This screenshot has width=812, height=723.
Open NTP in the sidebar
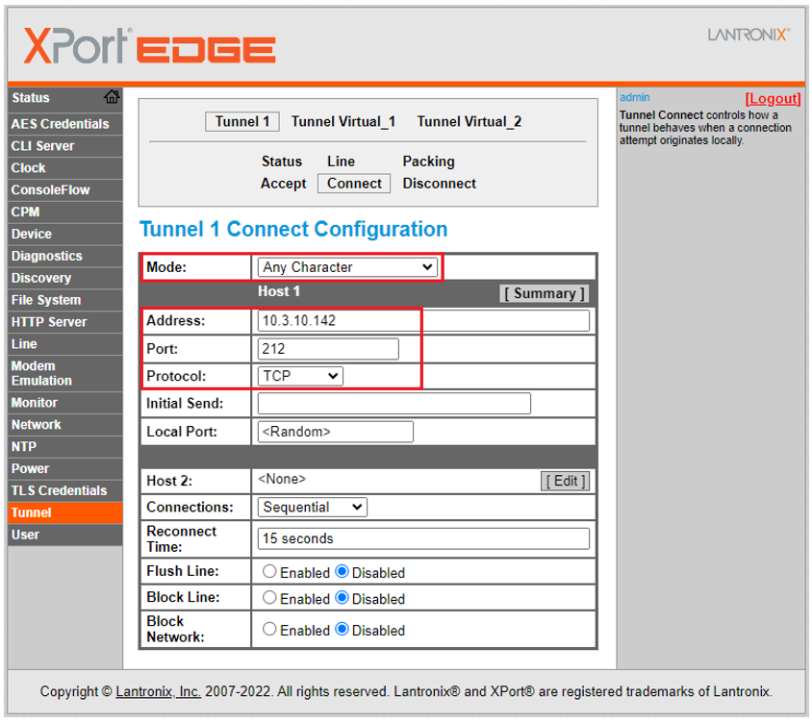(65, 447)
